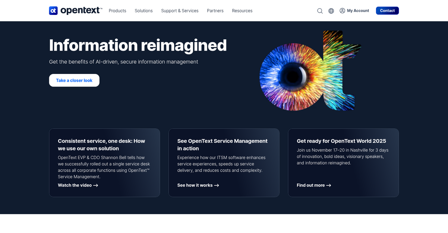
Task: Click the ITSM software description text
Action: tap(222, 164)
